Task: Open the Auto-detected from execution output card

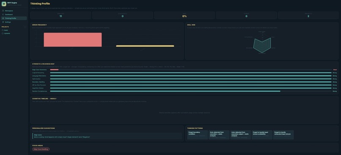Action: pyautogui.click(x=241, y=135)
